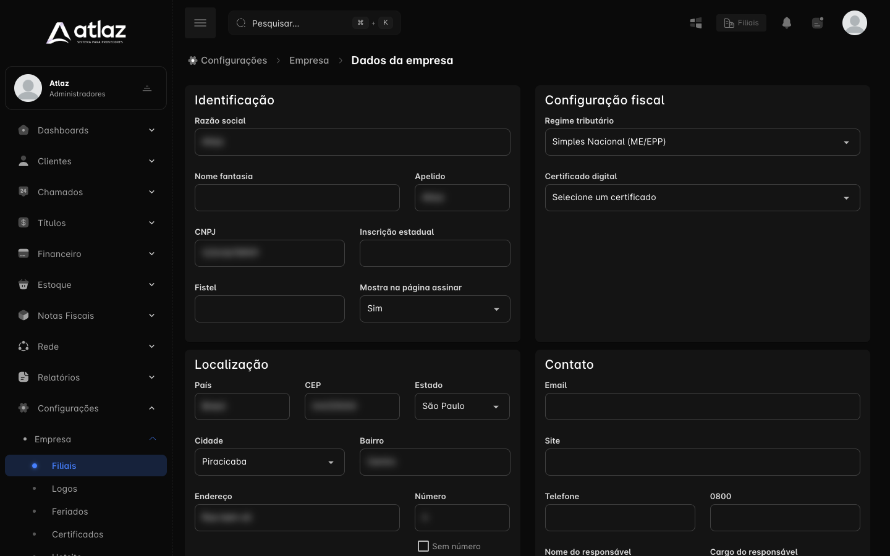Toggle the sidebar hamburger menu button
The image size is (890, 556).
tap(200, 23)
